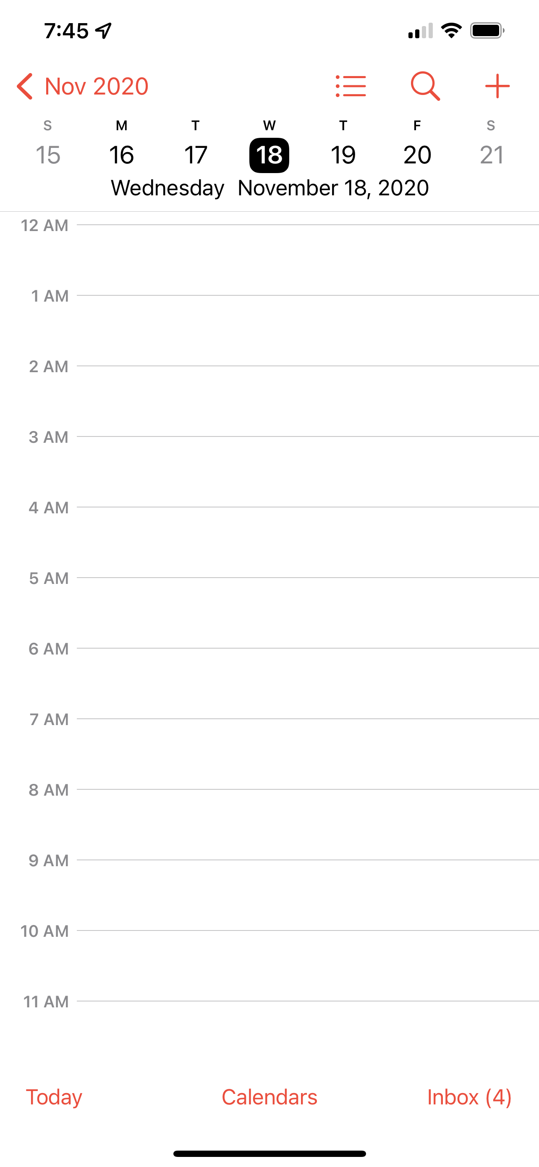Select Tuesday the 17th
The width and height of the screenshot is (539, 1167).
pyautogui.click(x=196, y=155)
